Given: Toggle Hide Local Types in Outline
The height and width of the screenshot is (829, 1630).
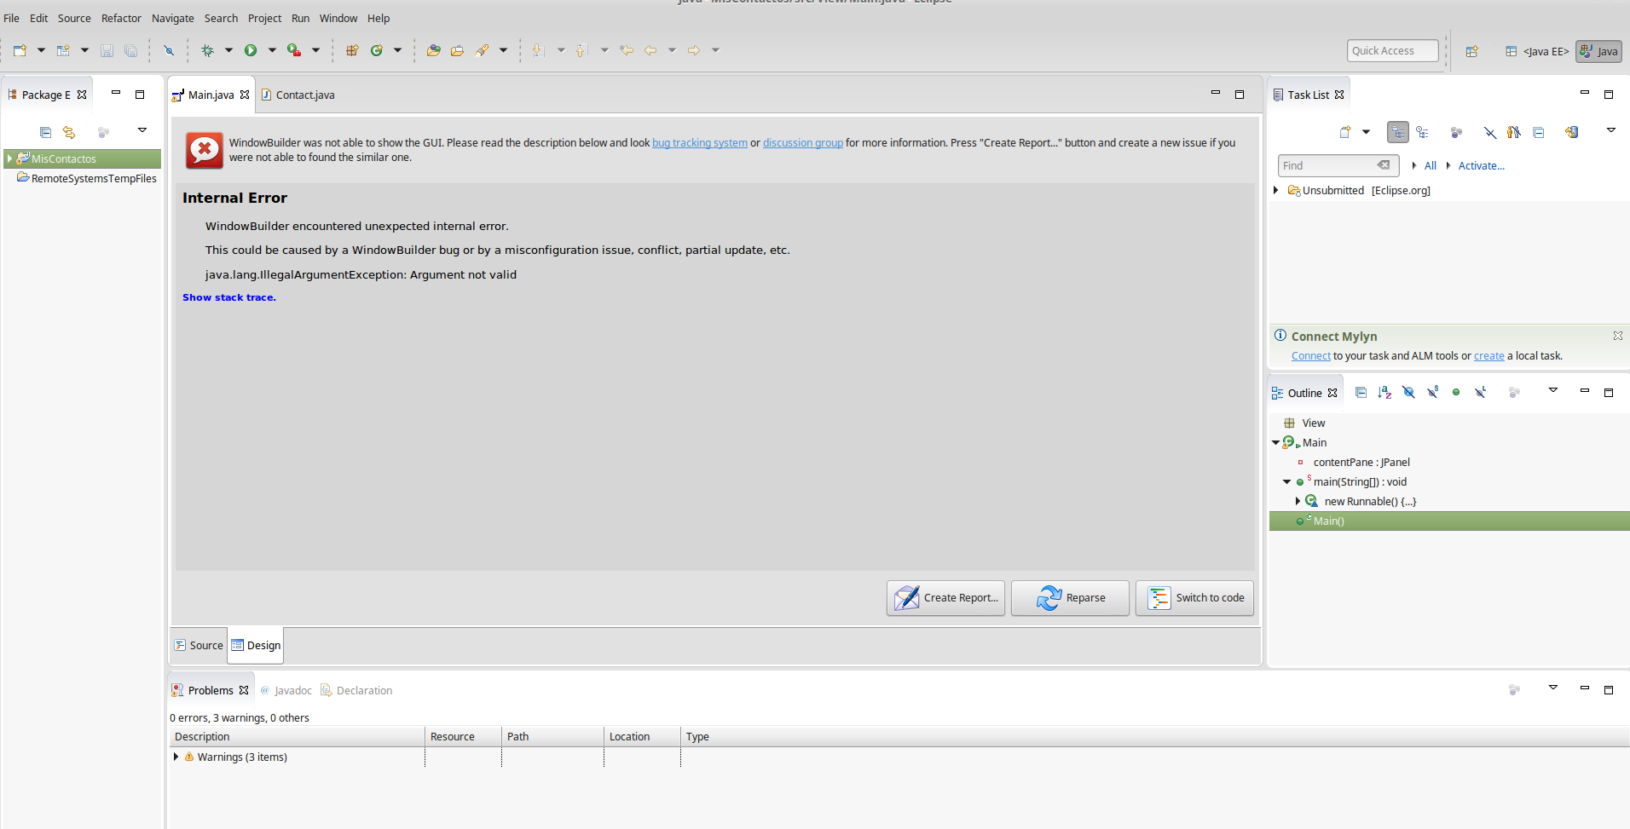Looking at the screenshot, I should click(x=1480, y=392).
